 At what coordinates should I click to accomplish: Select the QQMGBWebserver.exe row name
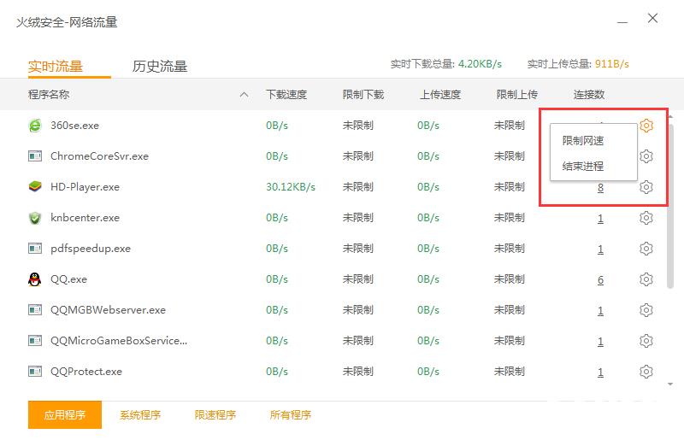click(109, 309)
